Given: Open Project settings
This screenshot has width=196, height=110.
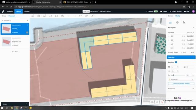Looking at the screenshot, I should coord(175,11).
